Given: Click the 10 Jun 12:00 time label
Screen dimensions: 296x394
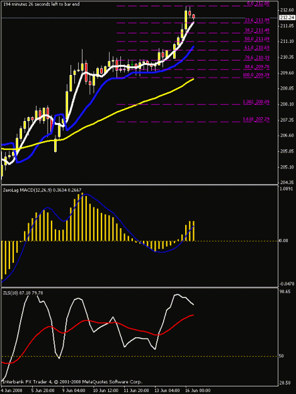Looking at the screenshot, I should click(x=105, y=390).
